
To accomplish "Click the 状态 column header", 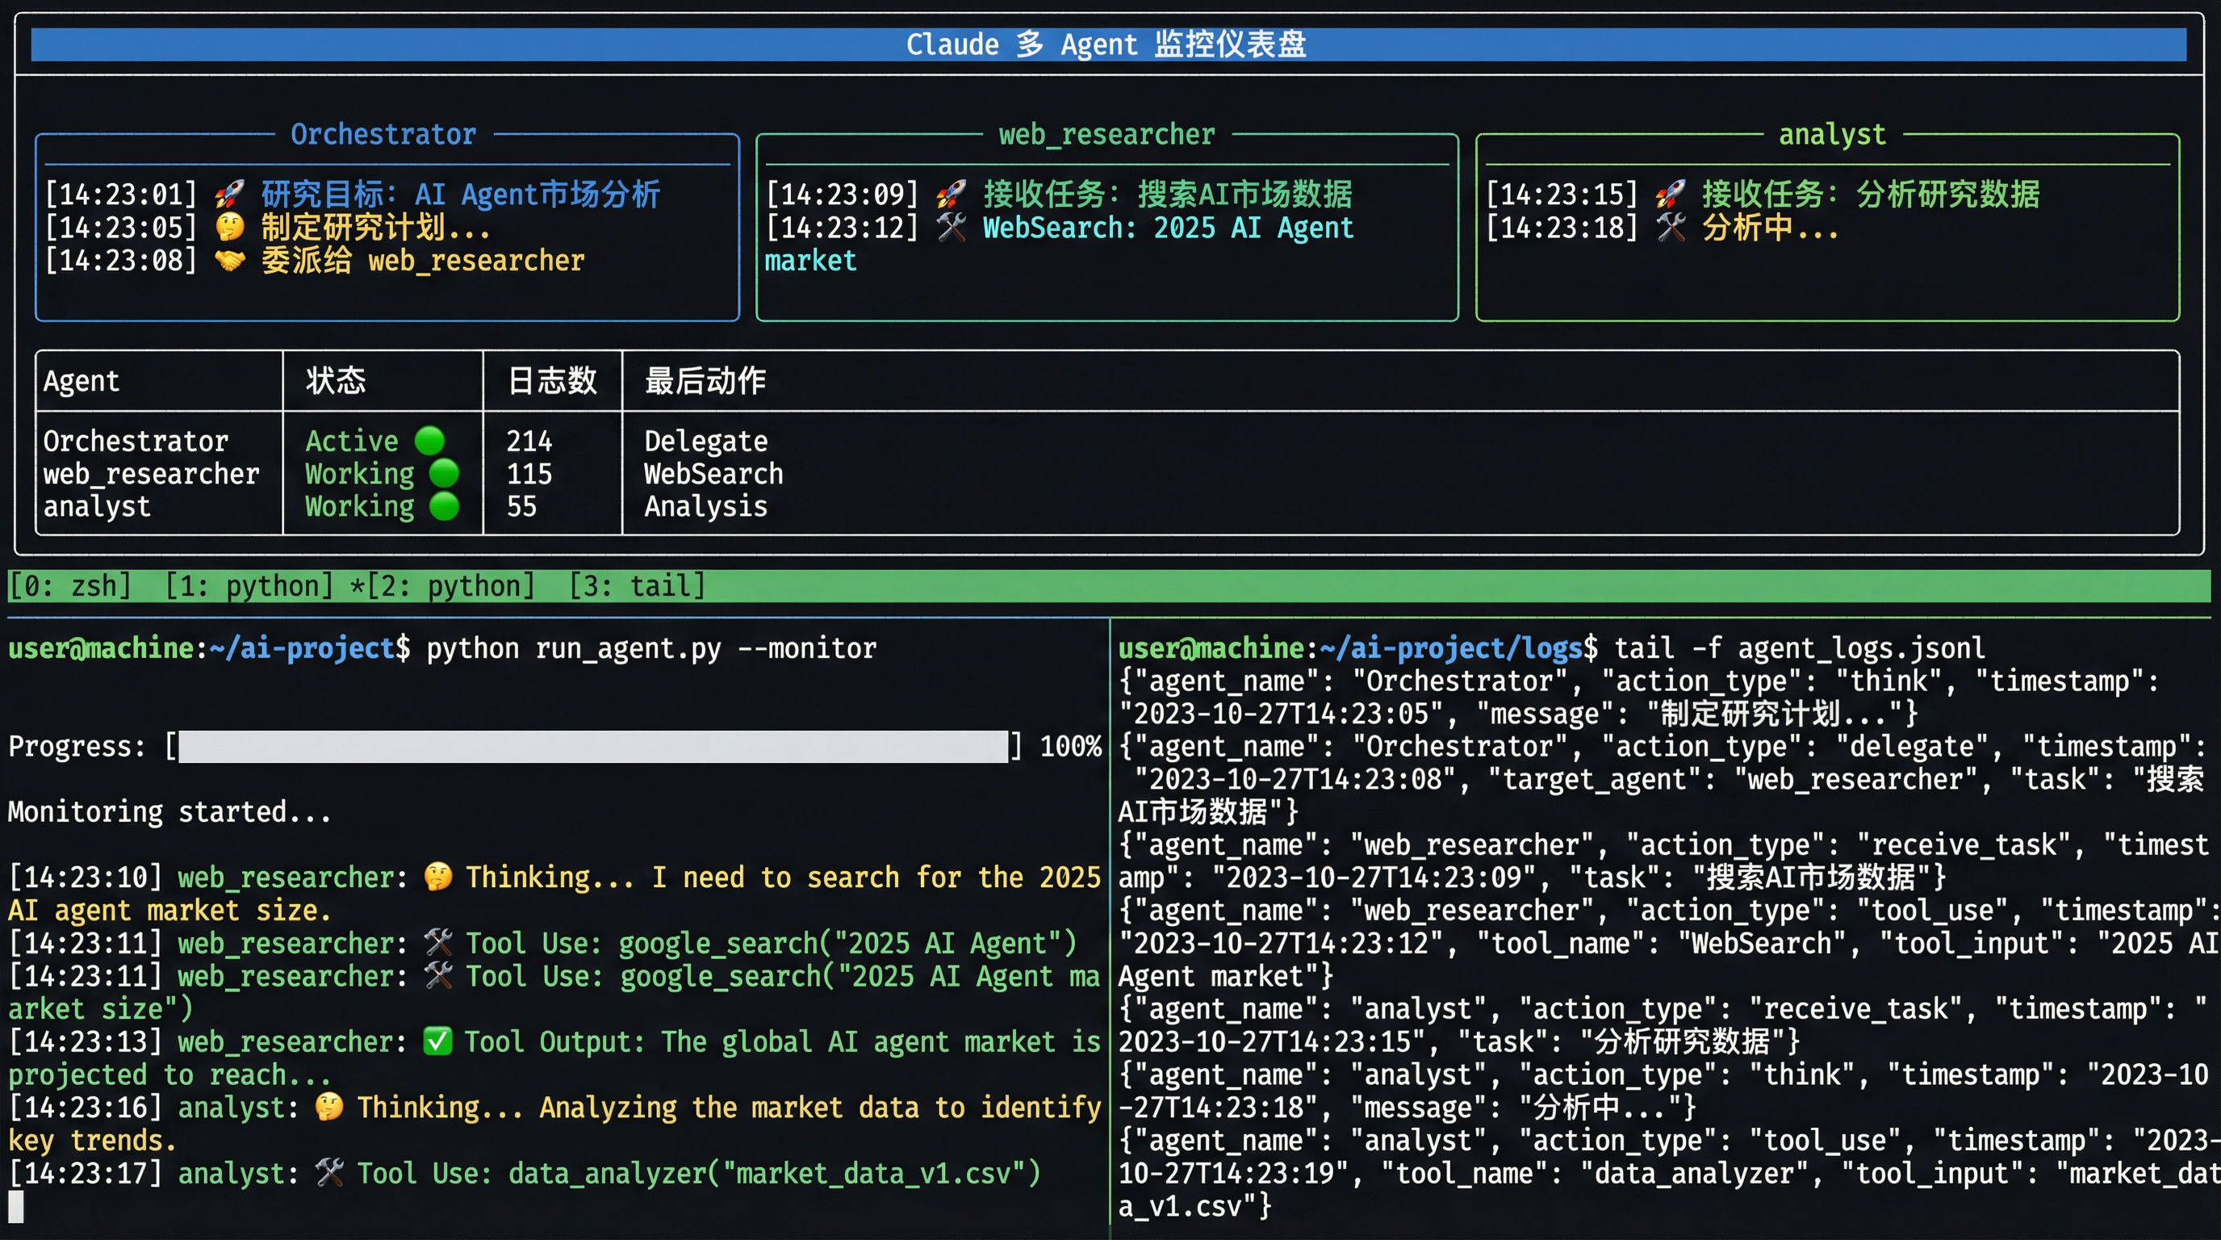I will (336, 380).
